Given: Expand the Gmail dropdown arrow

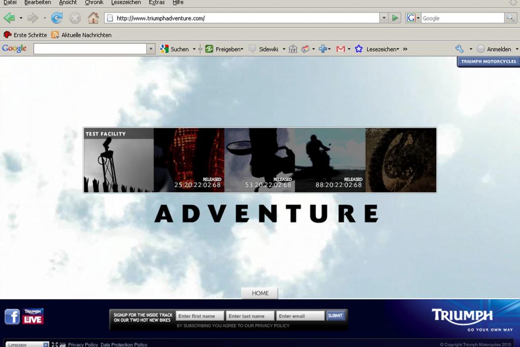Looking at the screenshot, I should 349,49.
